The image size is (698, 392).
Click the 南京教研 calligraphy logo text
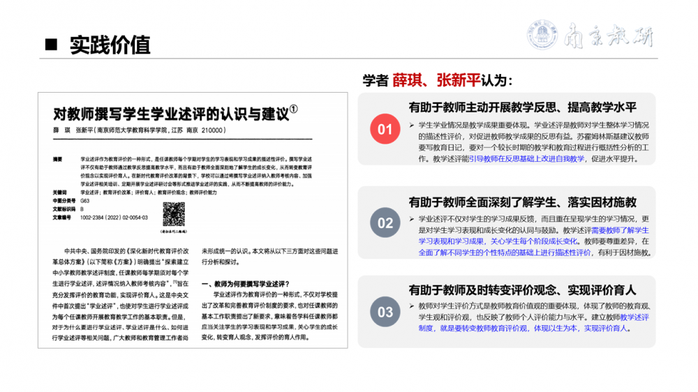click(x=609, y=36)
